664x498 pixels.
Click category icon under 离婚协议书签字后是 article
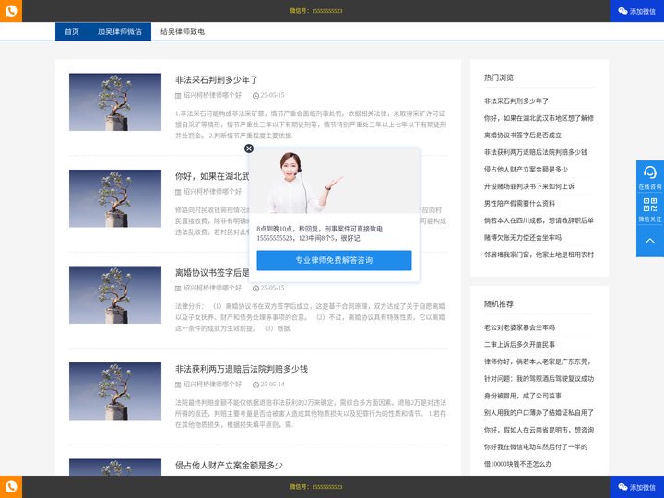(178, 289)
